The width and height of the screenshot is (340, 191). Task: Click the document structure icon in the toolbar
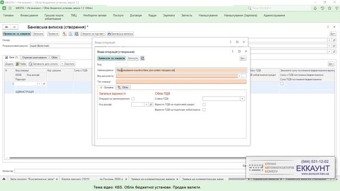71,34
